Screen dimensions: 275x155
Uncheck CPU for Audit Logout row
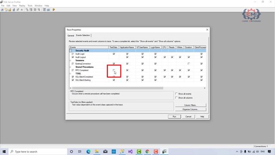click(x=165, y=57)
